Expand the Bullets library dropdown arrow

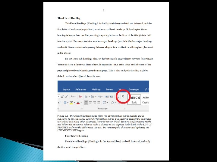point(89,97)
